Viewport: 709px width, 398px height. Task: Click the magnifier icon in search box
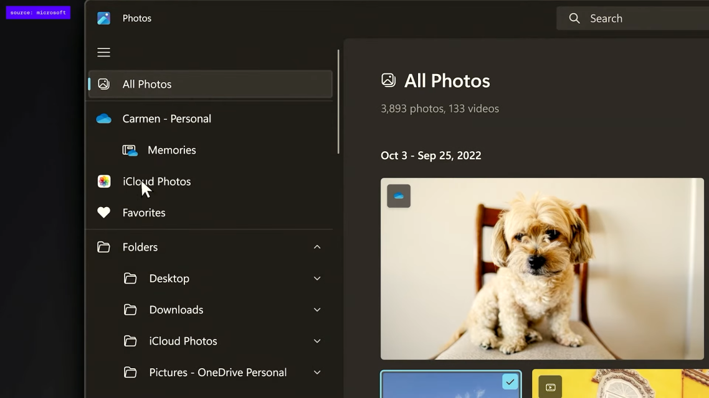pyautogui.click(x=574, y=19)
